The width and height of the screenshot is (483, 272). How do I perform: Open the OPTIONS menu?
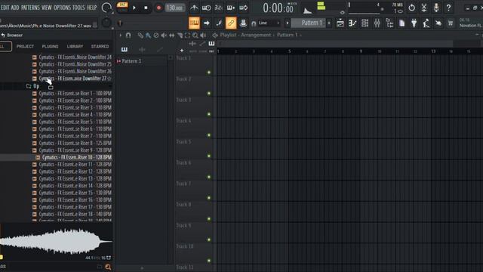[62, 8]
